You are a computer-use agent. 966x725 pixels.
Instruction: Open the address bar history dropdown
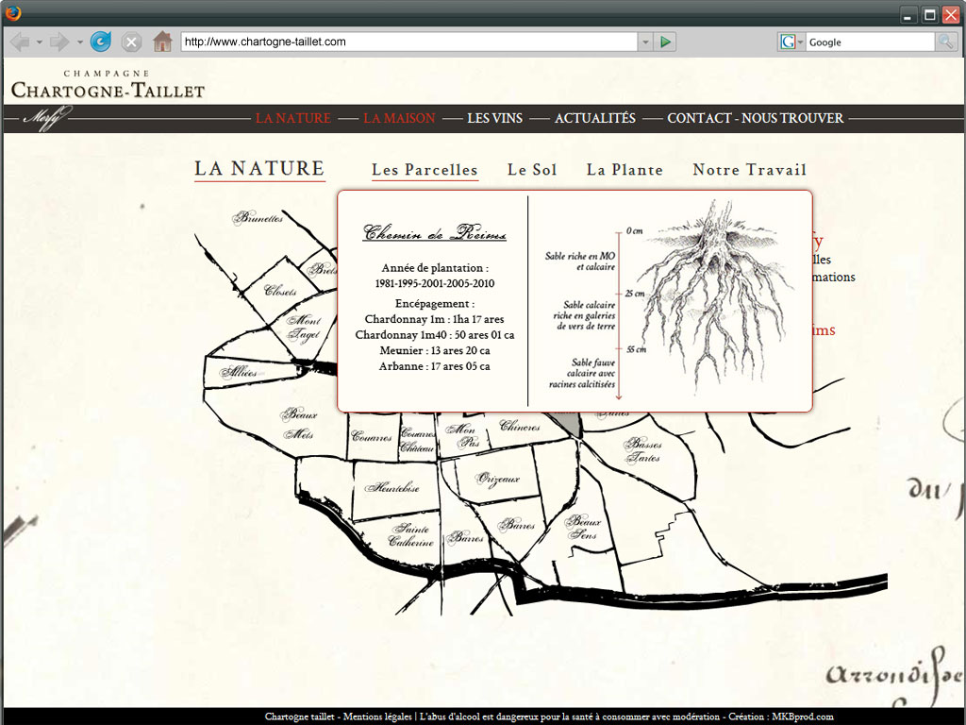click(645, 42)
